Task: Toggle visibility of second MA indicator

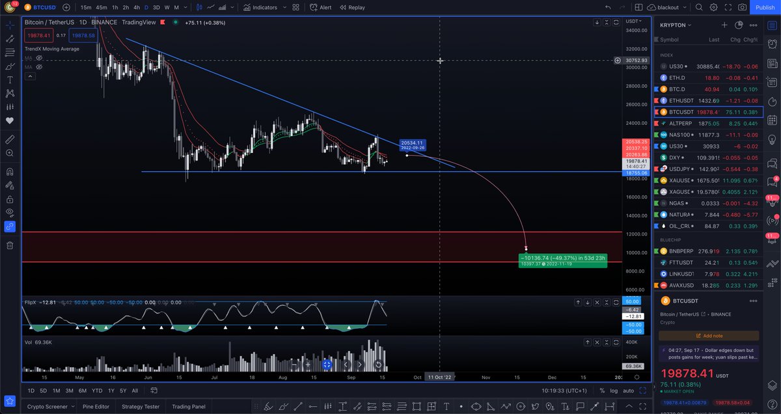Action: [39, 66]
